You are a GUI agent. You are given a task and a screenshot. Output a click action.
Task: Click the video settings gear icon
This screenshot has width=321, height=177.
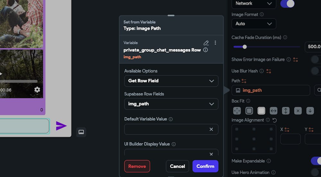click(37, 89)
